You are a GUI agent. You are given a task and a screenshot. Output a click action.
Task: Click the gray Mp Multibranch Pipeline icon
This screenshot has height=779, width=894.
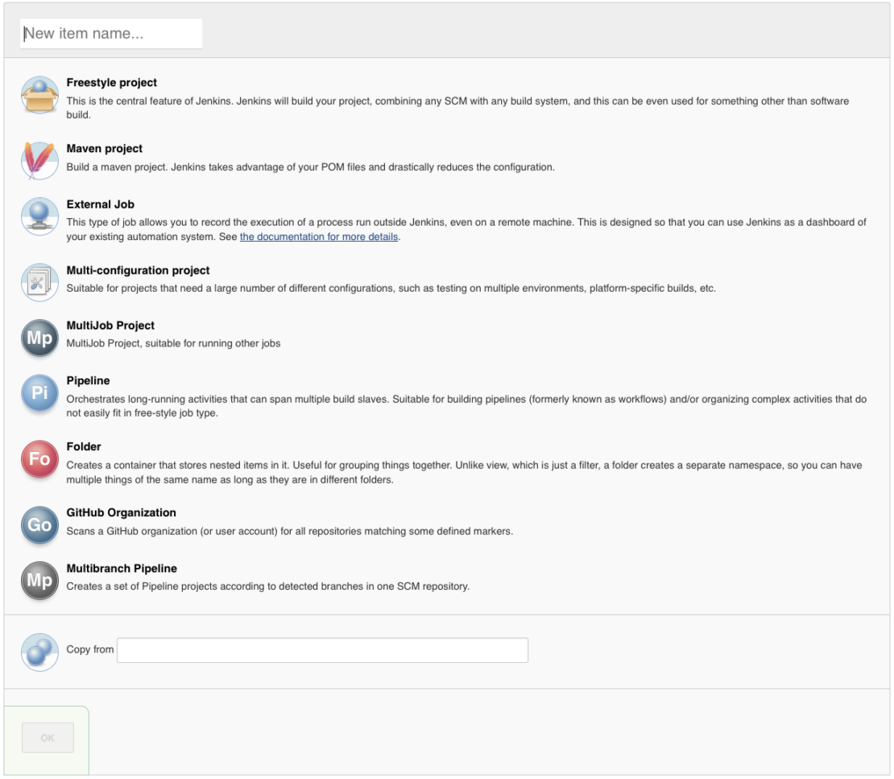[x=39, y=581]
